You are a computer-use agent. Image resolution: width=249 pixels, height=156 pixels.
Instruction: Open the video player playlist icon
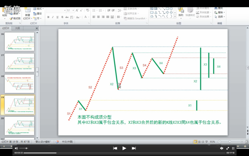pyautogui.click(x=232, y=148)
